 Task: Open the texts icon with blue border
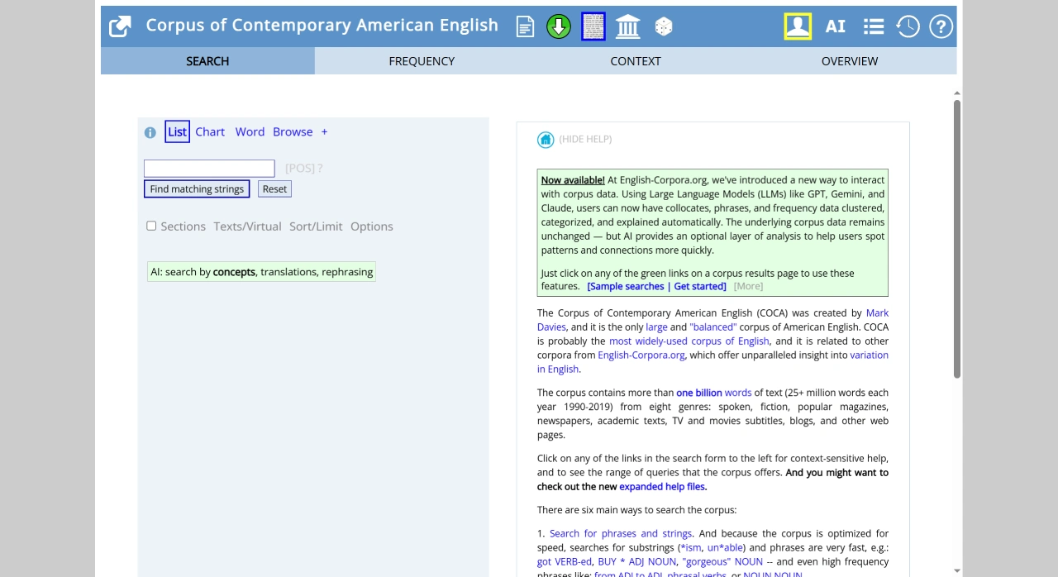[593, 26]
